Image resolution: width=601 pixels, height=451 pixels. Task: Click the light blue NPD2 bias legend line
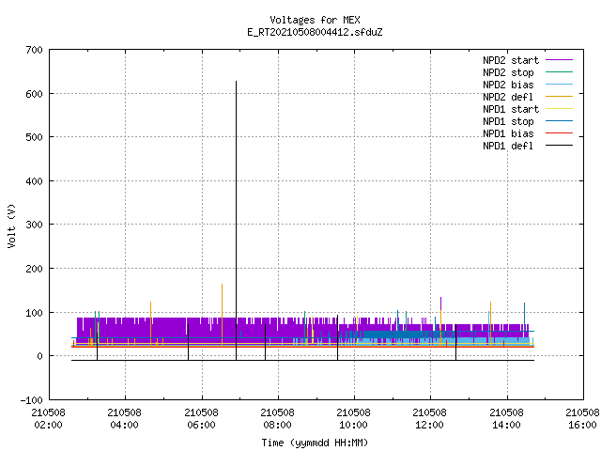click(x=559, y=85)
